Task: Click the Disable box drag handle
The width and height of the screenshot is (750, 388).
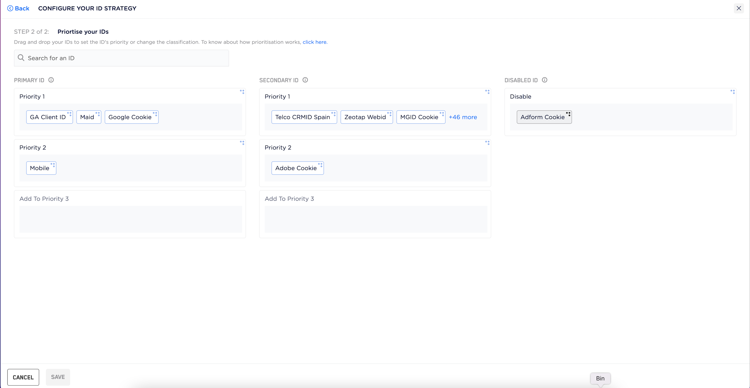Action: (733, 92)
